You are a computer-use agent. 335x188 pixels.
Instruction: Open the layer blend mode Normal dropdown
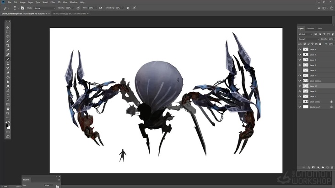click(x=308, y=39)
